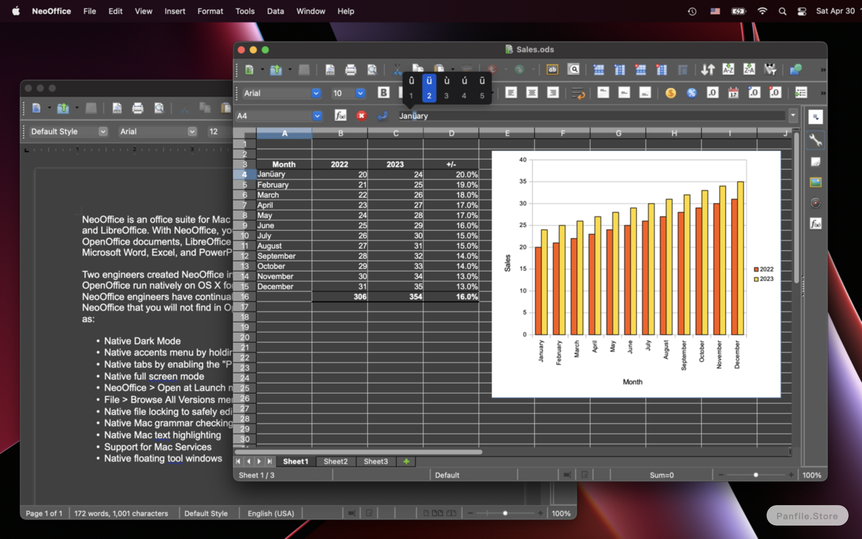Screen dimensions: 862x539
Task: Select the ū accent option numbered 5
Action: (482, 88)
